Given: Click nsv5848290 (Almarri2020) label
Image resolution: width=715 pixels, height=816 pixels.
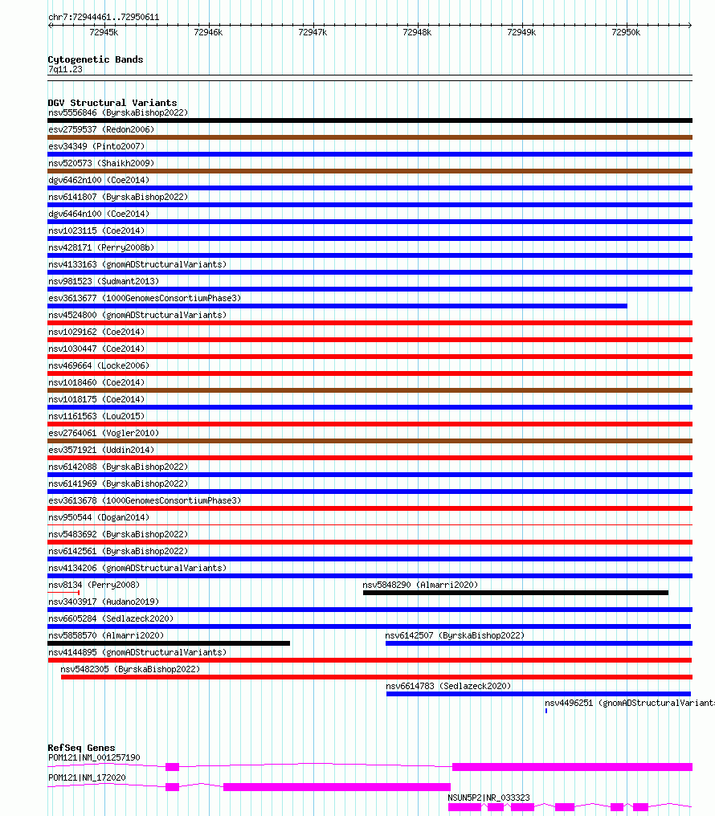Looking at the screenshot, I should pos(420,585).
